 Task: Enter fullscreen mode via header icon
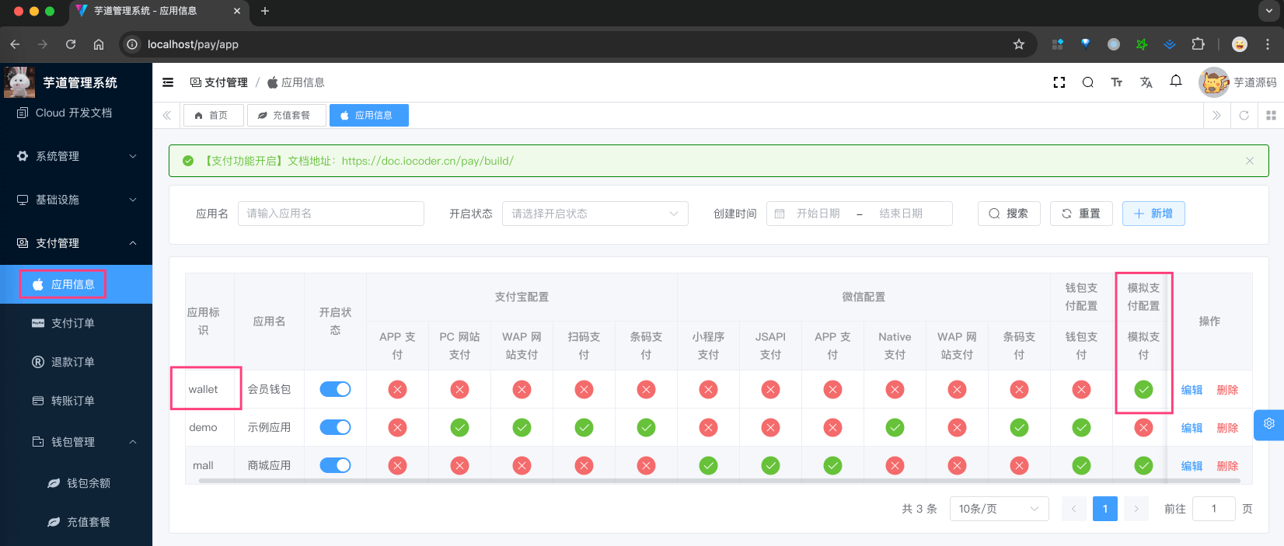pos(1059,82)
